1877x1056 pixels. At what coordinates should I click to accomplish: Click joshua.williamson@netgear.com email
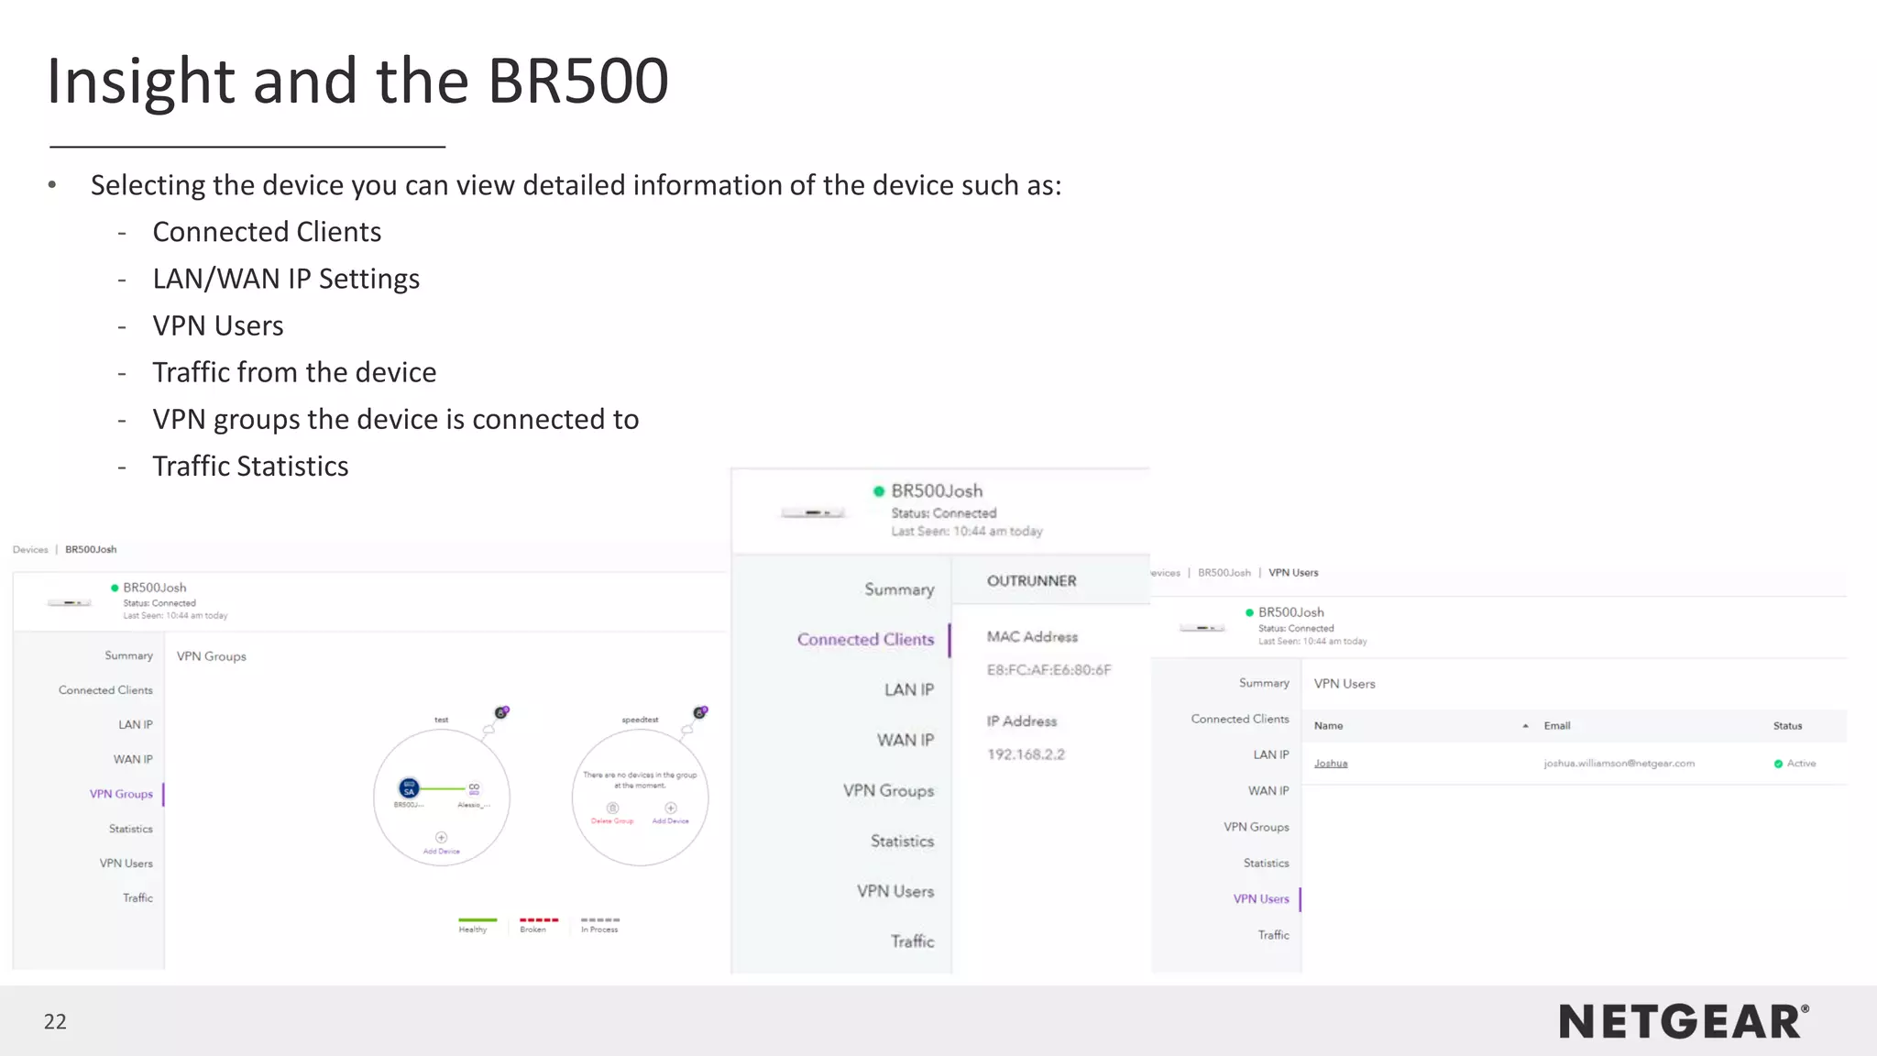tap(1619, 764)
